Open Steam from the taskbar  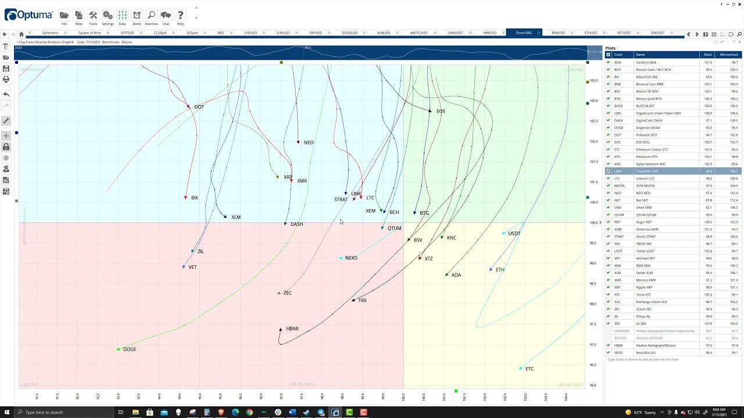pos(306,412)
